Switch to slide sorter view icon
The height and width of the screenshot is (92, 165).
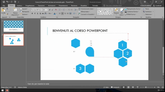tap(128, 87)
